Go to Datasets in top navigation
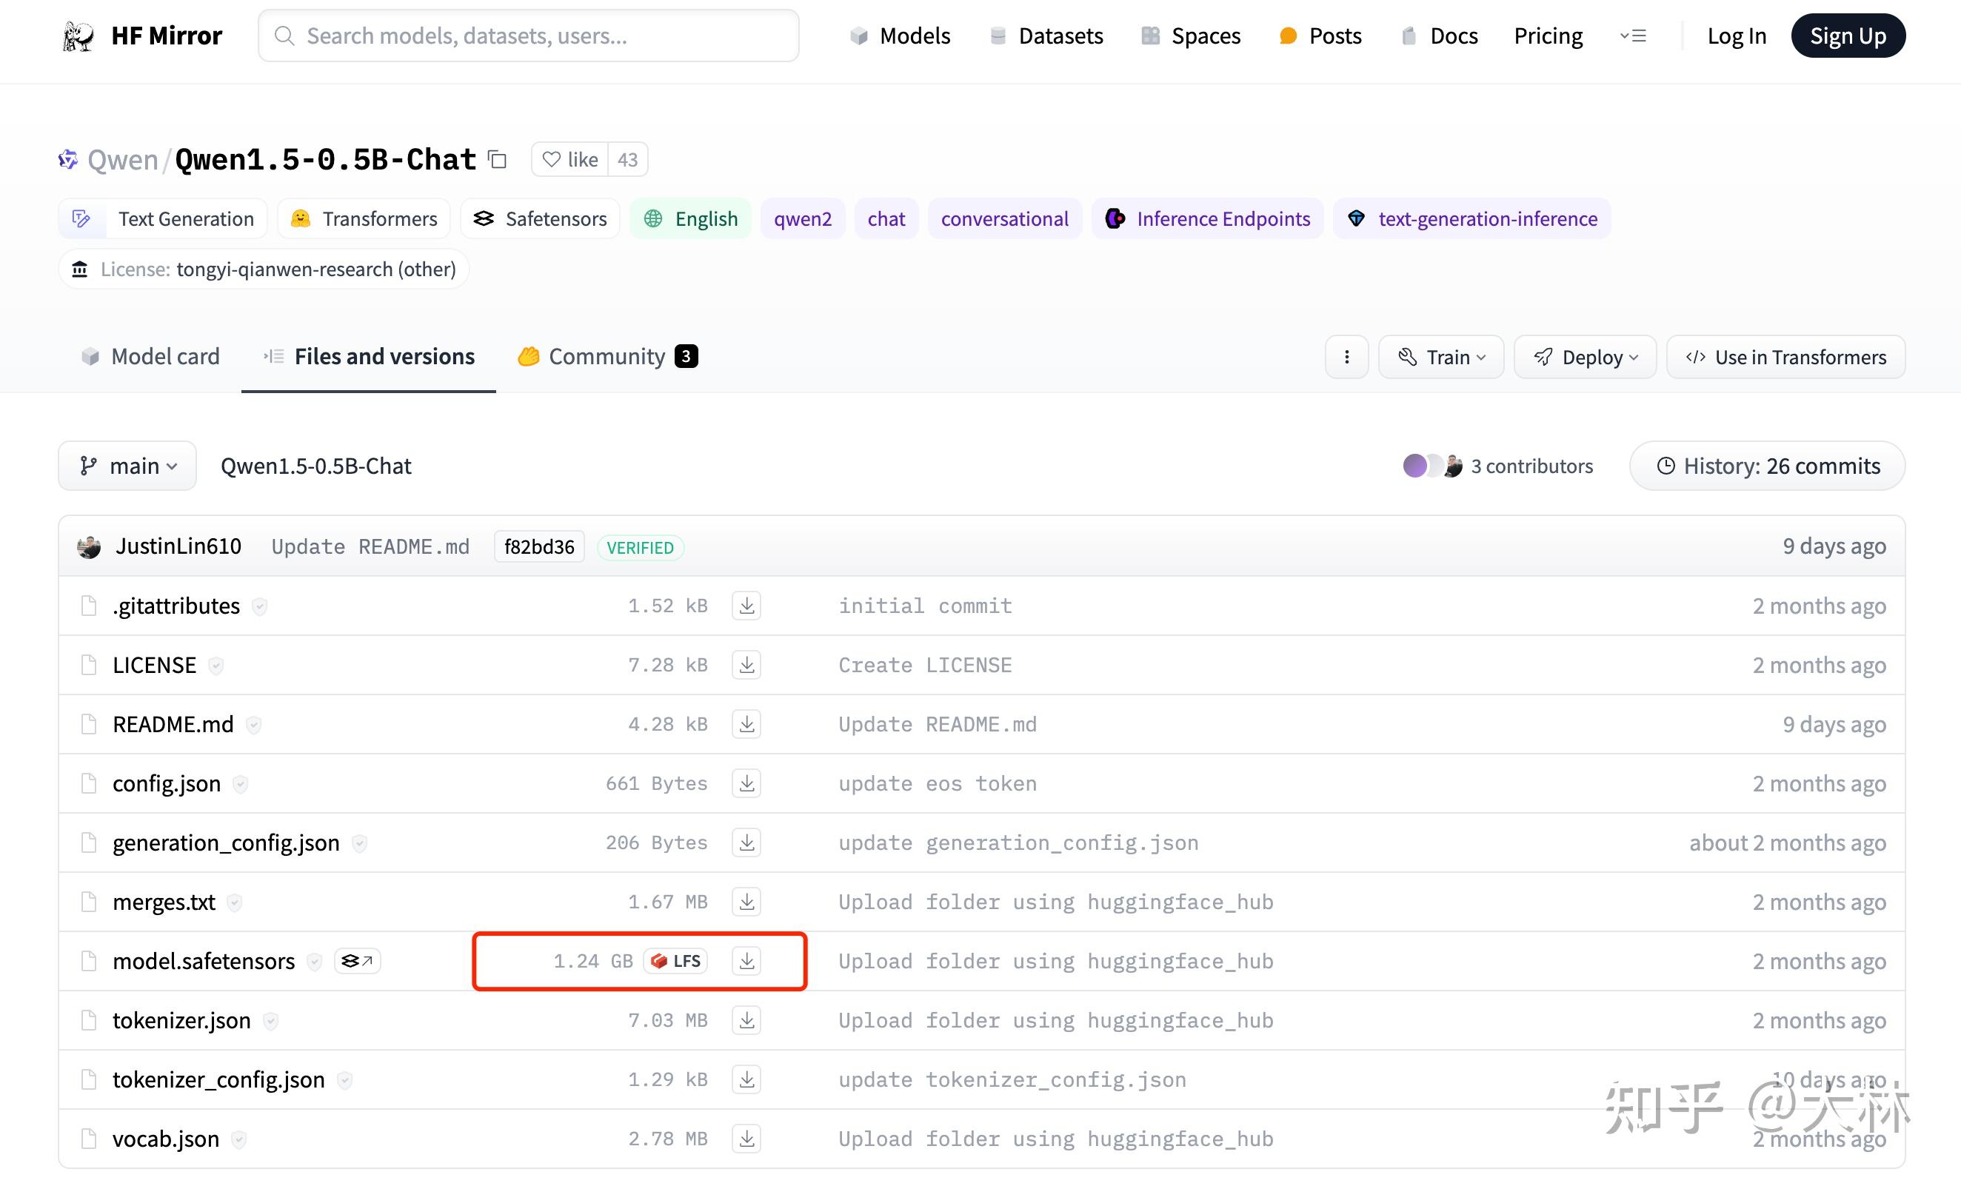Image resolution: width=1961 pixels, height=1186 pixels. point(1046,36)
